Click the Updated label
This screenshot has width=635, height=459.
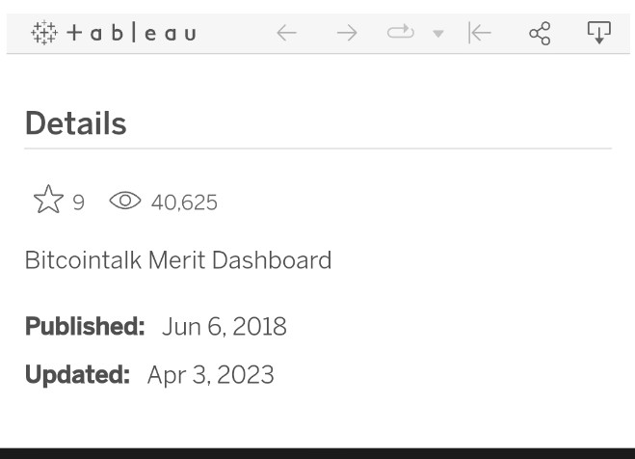(x=78, y=375)
